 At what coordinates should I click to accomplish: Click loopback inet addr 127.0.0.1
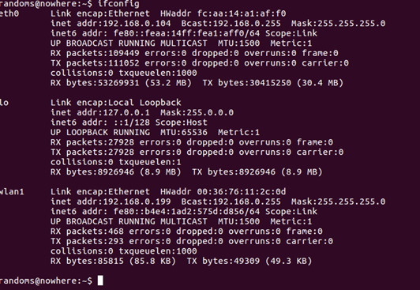(126, 112)
